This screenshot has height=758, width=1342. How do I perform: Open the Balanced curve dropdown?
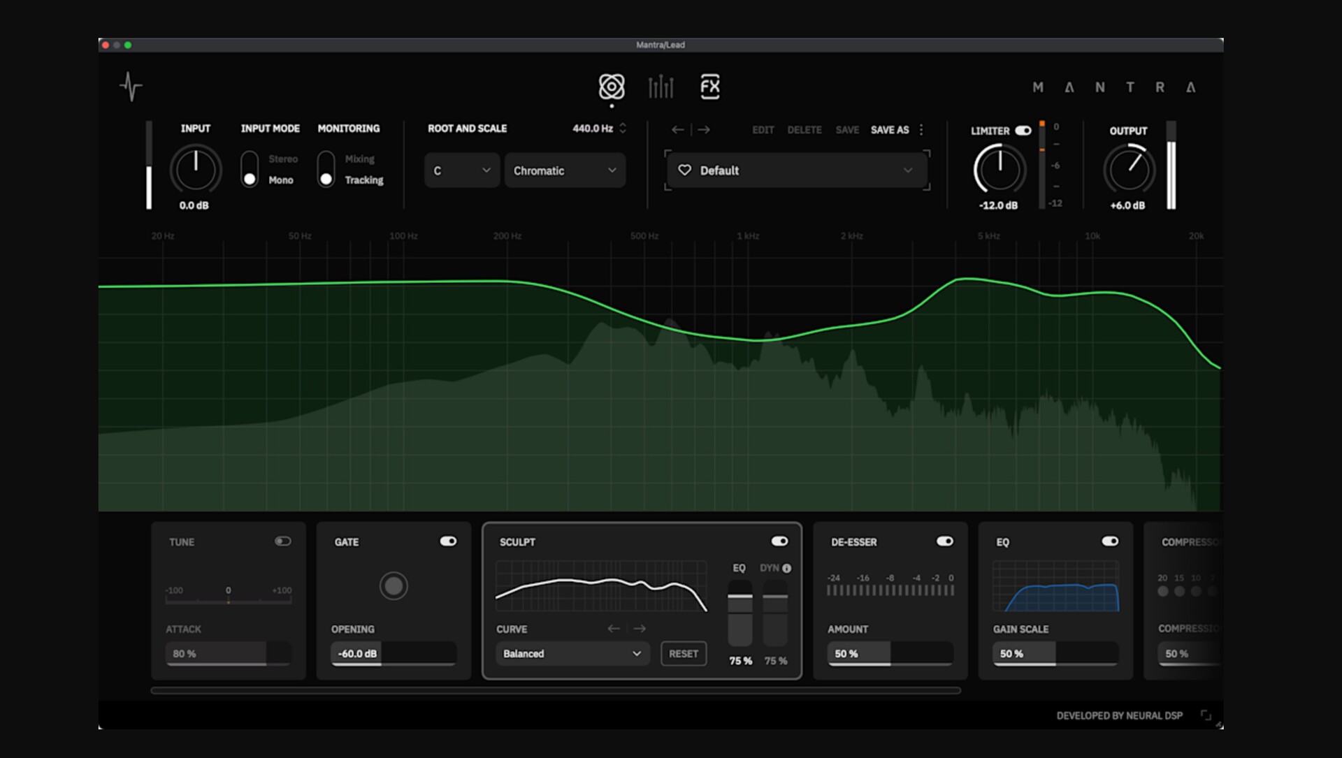(x=572, y=653)
